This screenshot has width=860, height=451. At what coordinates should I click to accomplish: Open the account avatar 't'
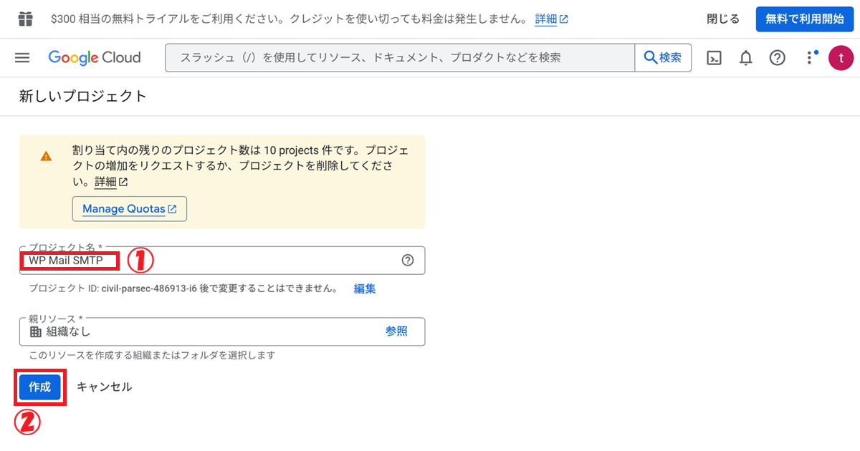(x=840, y=58)
